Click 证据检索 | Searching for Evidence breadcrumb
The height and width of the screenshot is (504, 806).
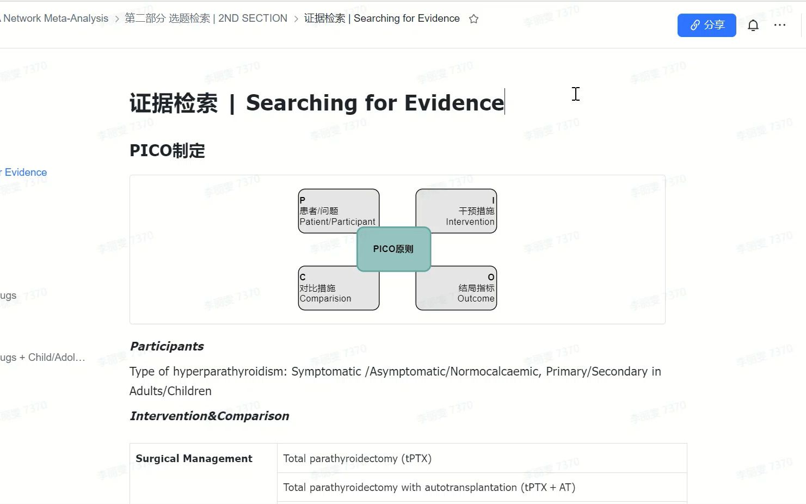[382, 19]
